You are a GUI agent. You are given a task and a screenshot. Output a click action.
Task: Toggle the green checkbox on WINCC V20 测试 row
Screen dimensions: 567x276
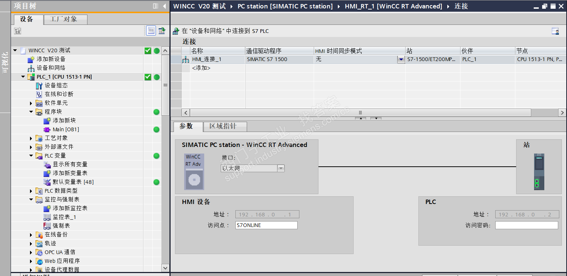click(x=148, y=51)
